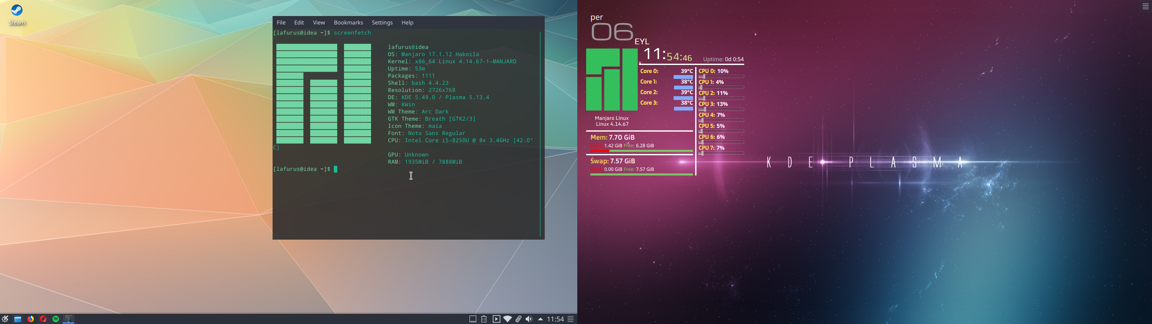Click the 'Shell: bash 4.4.23' line
The width and height of the screenshot is (1152, 324).
click(418, 83)
